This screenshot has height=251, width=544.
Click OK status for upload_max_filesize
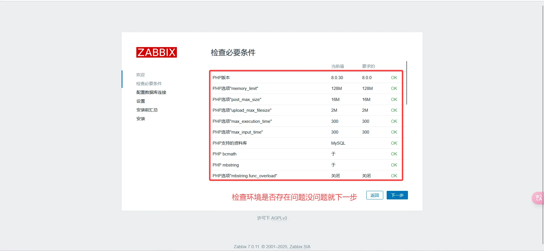coord(394,110)
